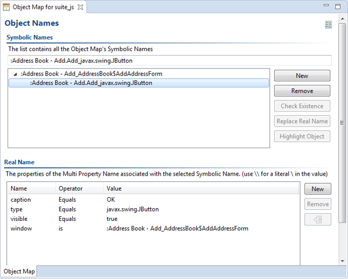Click the OK value cell

click(x=111, y=200)
